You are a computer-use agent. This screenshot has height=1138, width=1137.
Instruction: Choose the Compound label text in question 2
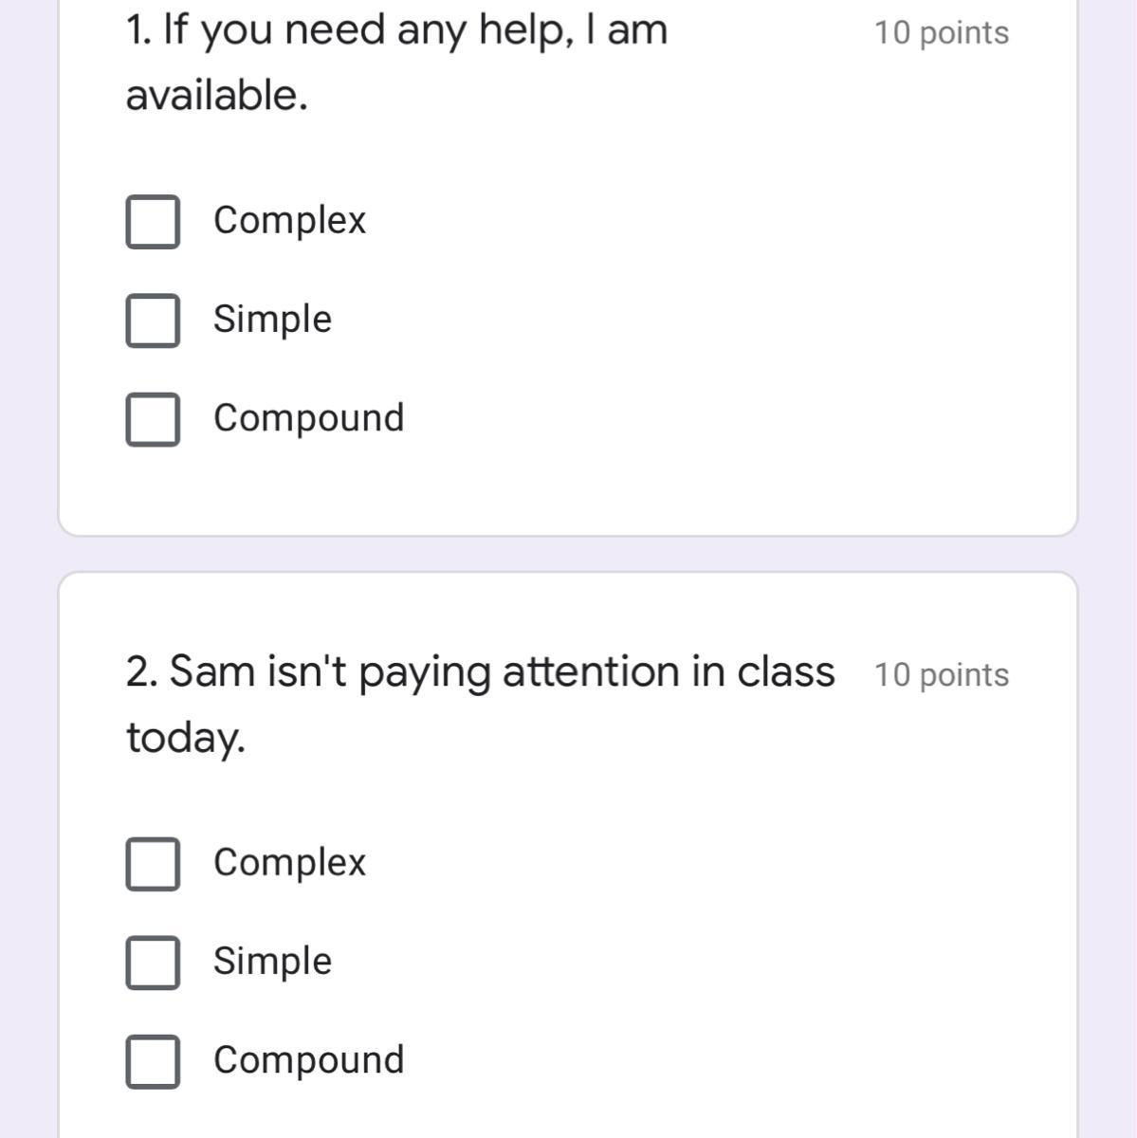point(308,1060)
